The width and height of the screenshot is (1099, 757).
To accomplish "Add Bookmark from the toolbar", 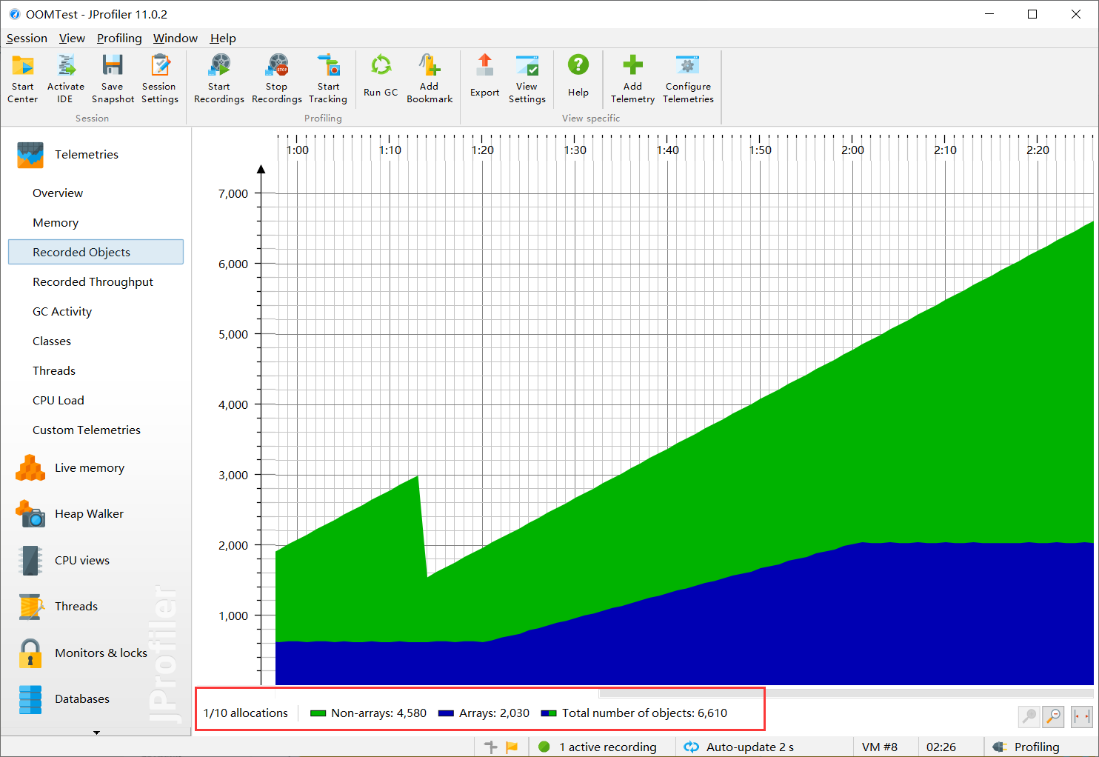I will (430, 78).
